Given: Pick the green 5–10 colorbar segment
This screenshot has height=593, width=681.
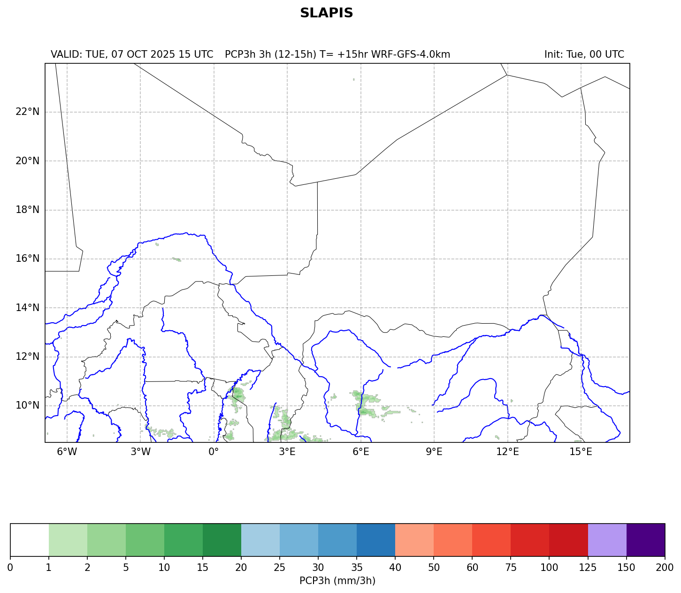Looking at the screenshot, I should point(145,540).
